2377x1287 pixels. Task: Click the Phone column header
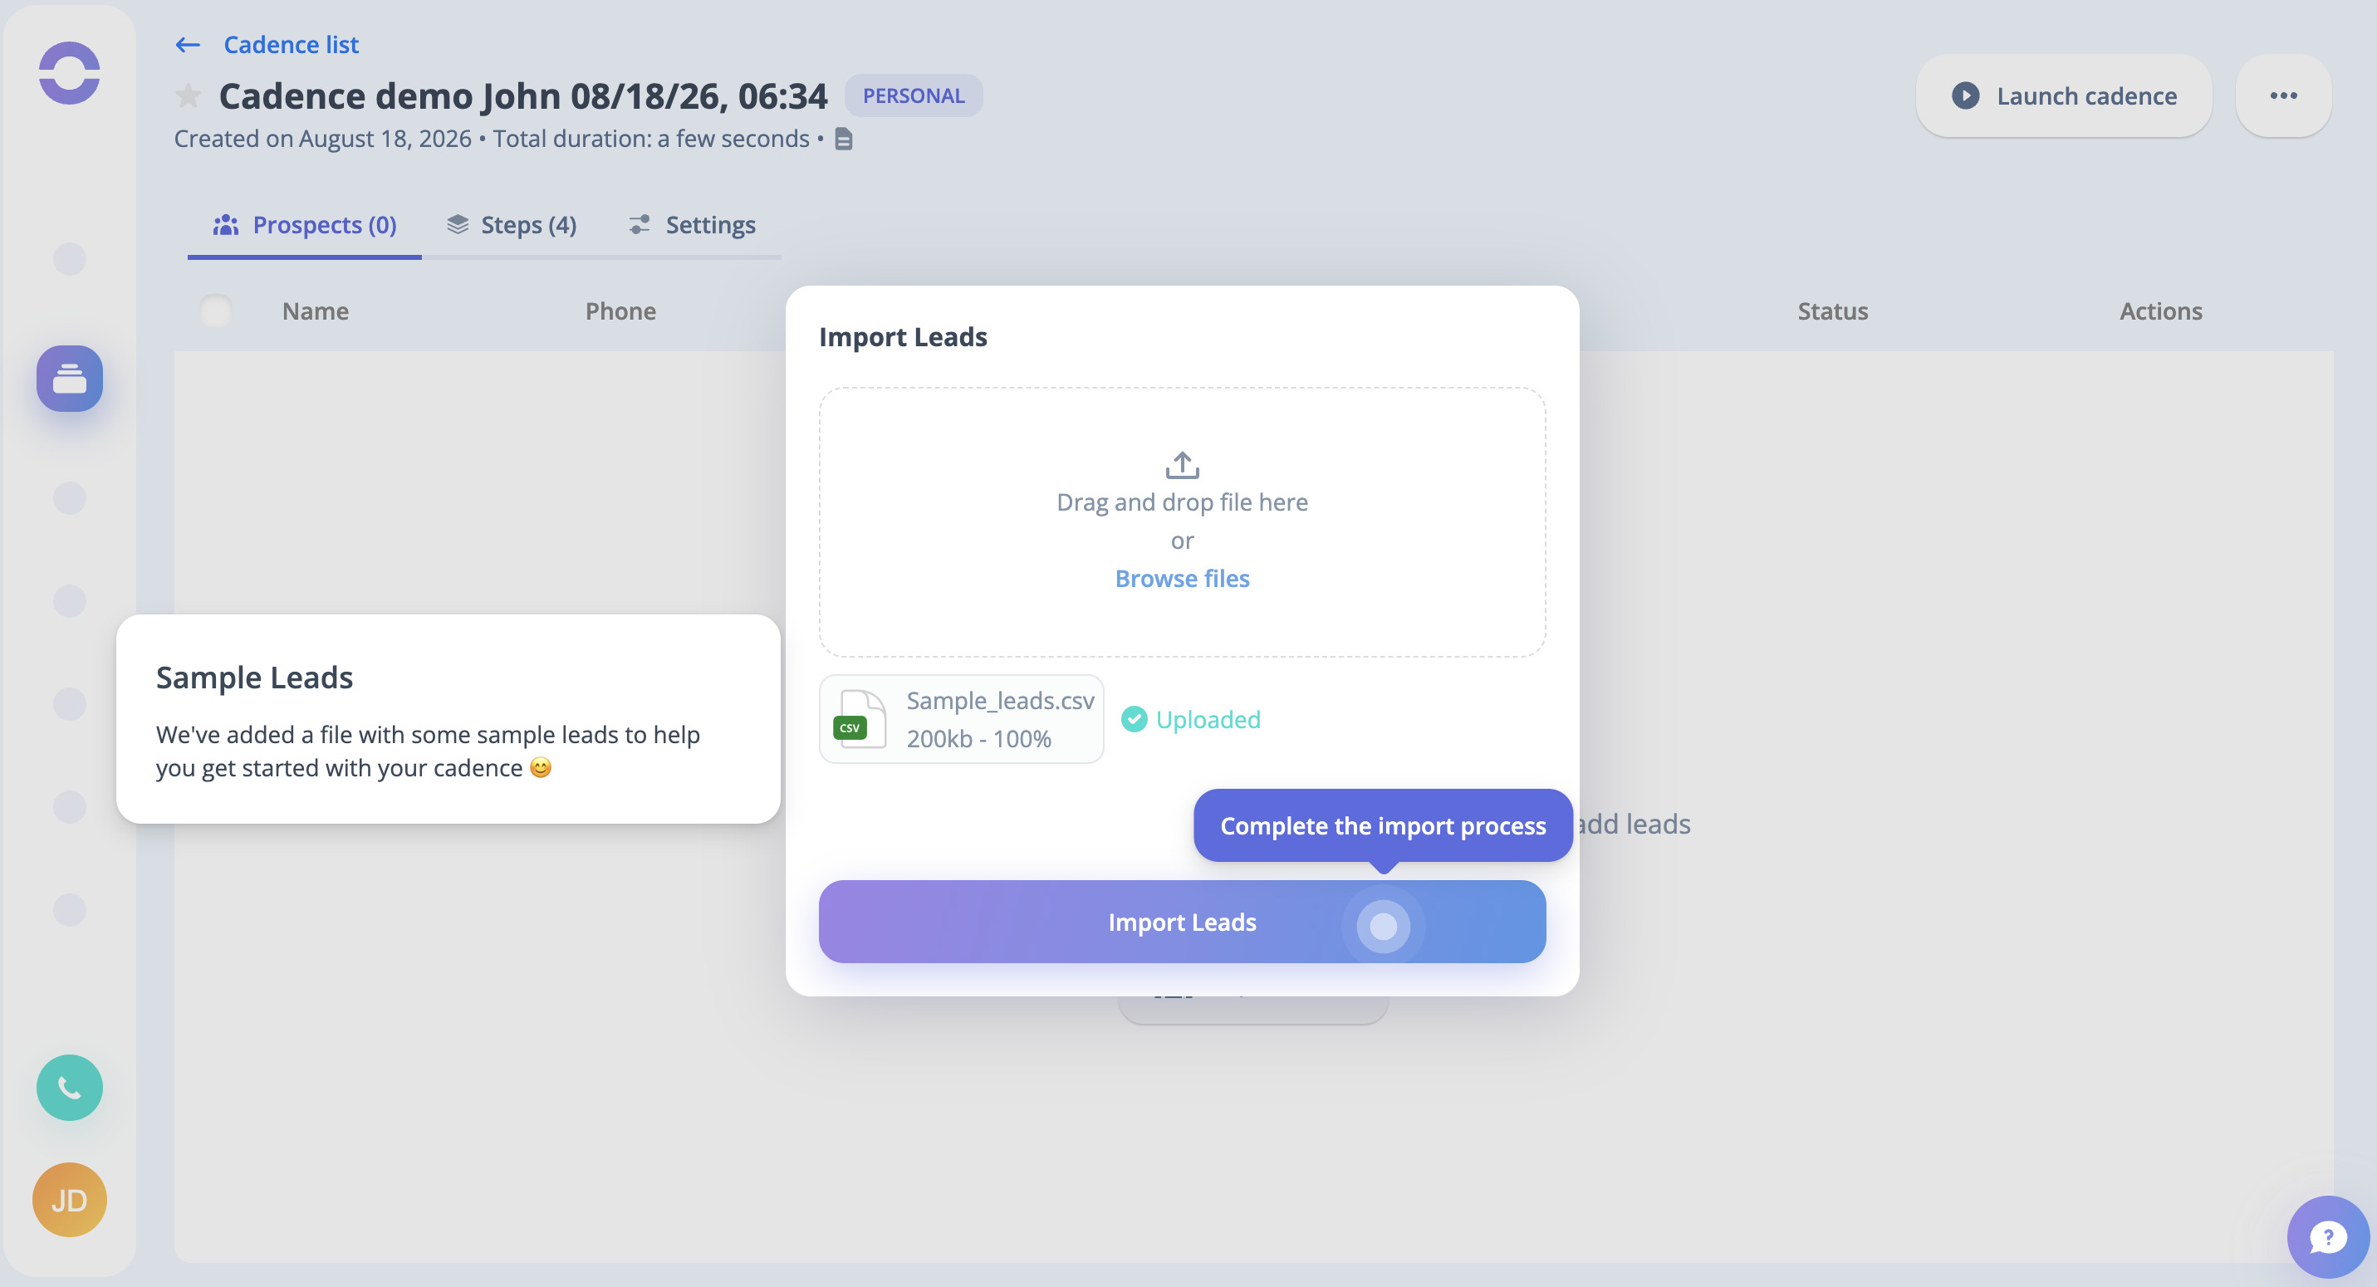click(620, 311)
